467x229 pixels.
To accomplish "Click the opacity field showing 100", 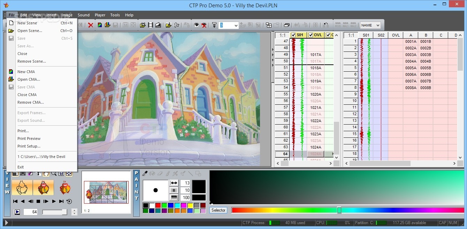I will click(185, 197).
